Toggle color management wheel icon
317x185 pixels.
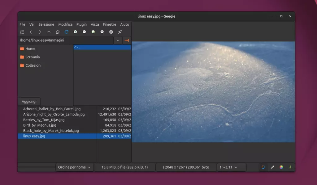point(281,167)
